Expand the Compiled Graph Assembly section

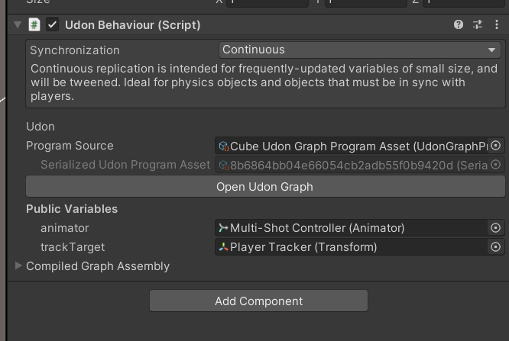[18, 266]
